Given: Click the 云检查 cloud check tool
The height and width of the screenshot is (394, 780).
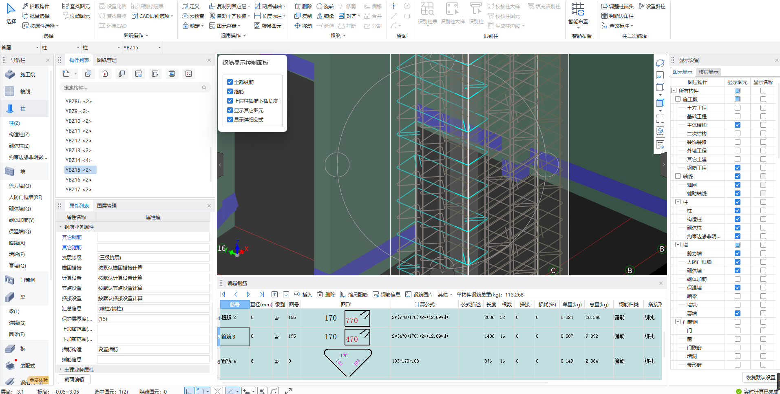Looking at the screenshot, I should (x=193, y=16).
